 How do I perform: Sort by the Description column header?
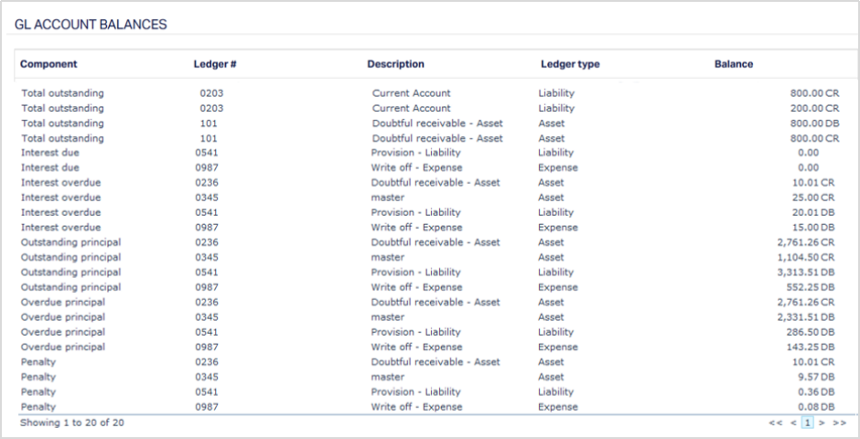tap(395, 64)
